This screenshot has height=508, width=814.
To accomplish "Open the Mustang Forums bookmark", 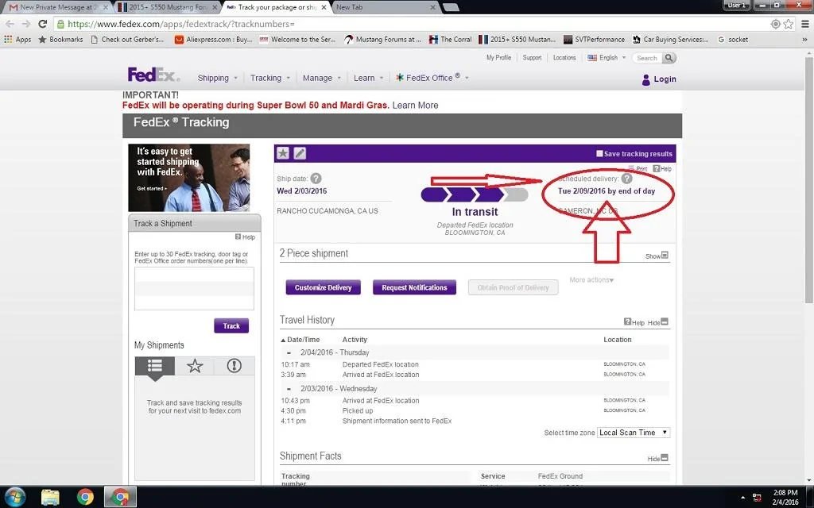I will pyautogui.click(x=383, y=40).
